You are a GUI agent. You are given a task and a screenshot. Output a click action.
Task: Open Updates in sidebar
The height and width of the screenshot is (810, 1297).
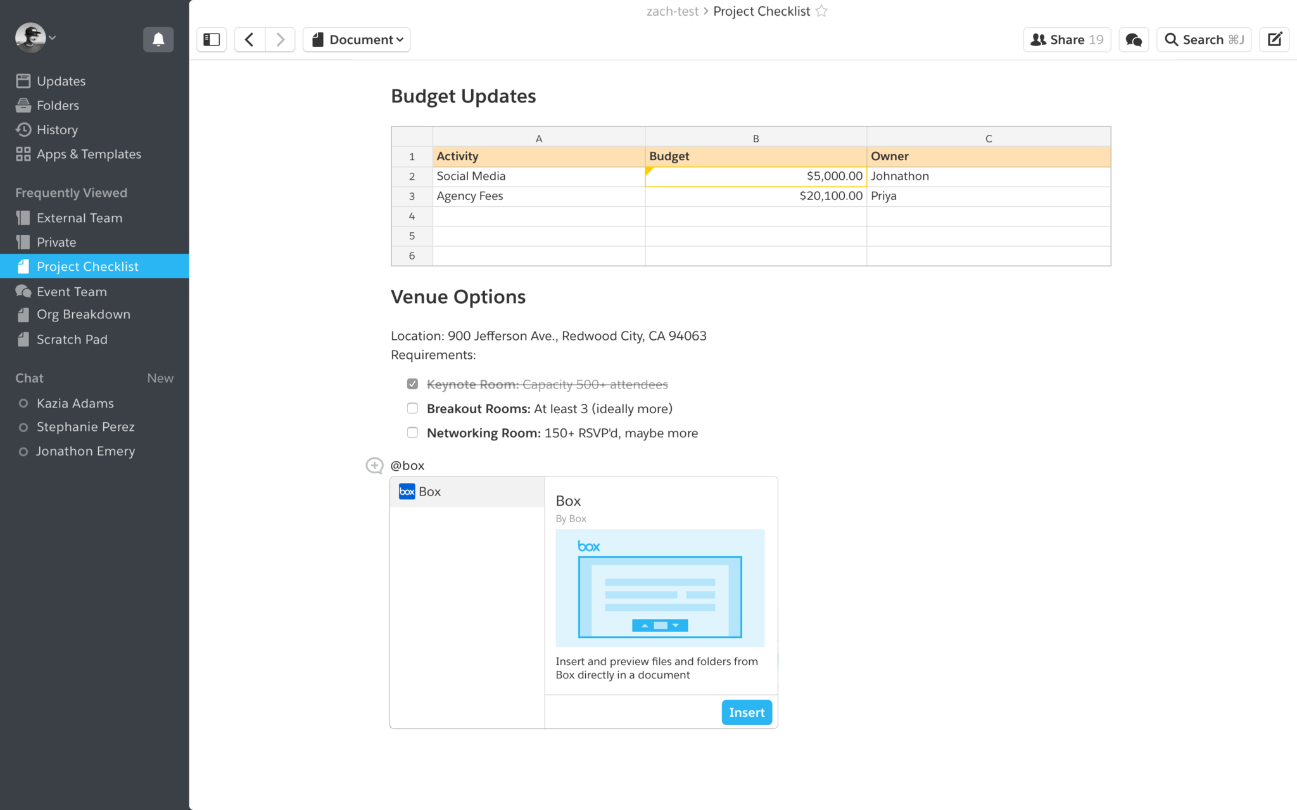tap(94, 81)
